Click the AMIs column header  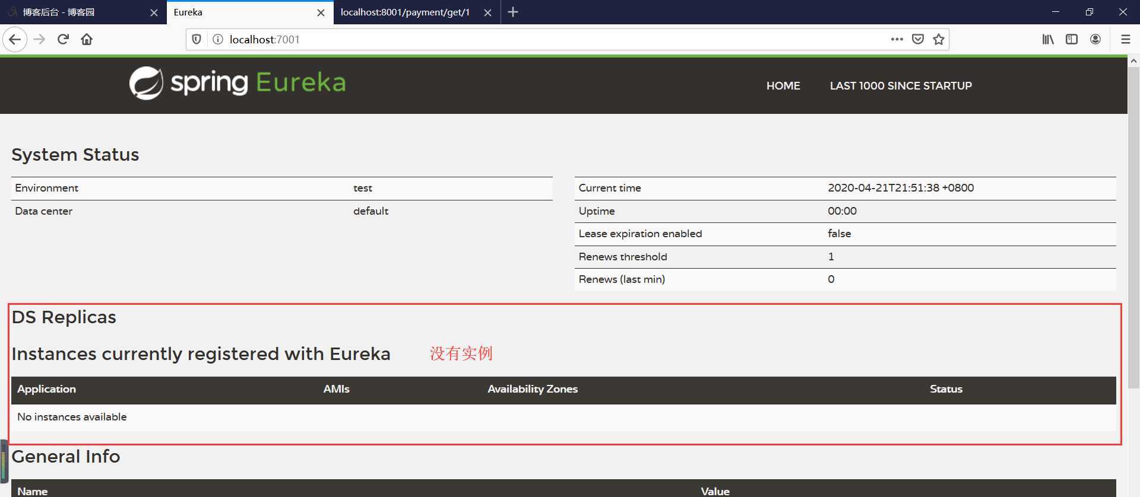pos(336,389)
